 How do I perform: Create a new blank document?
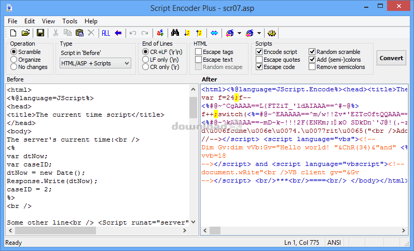(x=13, y=33)
